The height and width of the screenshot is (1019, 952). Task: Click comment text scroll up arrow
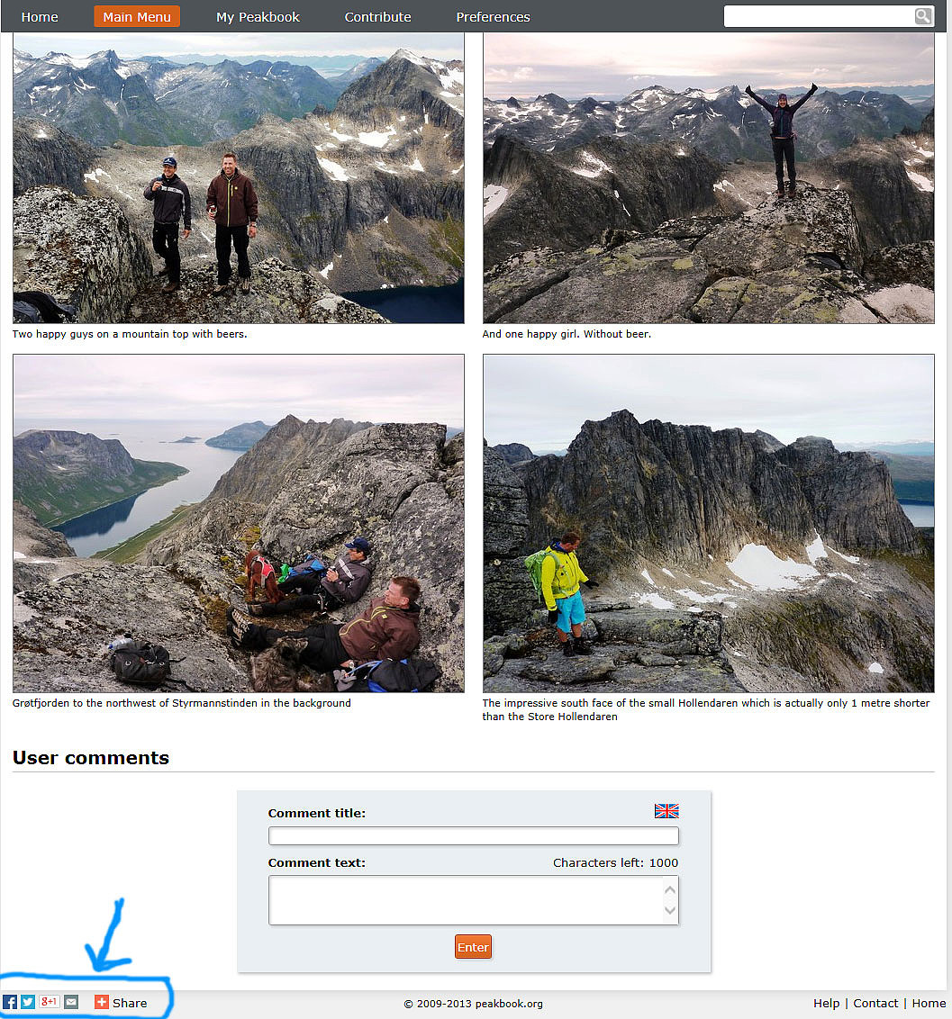click(670, 889)
